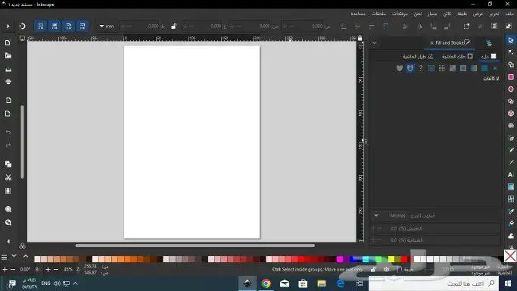Viewport: 517px width, 291px height.
Task: Click the zoom in plus button
Action: pos(48,270)
